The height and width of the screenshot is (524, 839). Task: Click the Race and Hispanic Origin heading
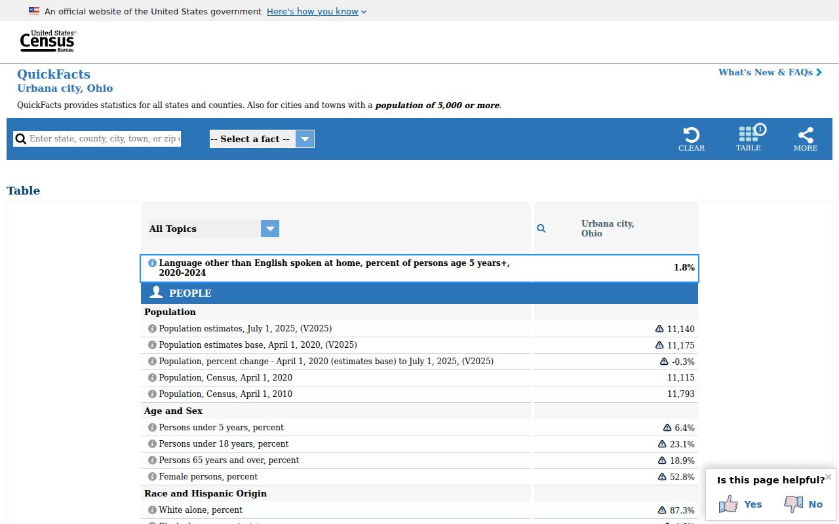click(x=205, y=493)
